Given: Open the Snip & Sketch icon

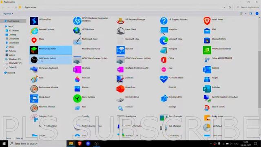Looking at the screenshot, I should (207, 108).
